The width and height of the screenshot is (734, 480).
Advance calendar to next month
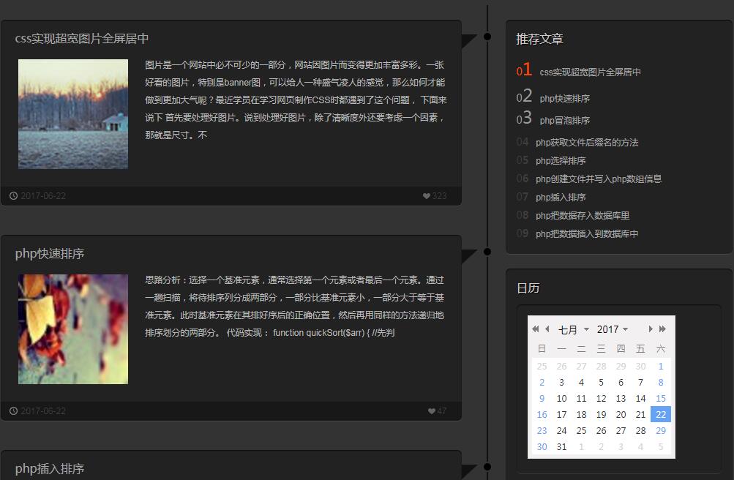(651, 329)
